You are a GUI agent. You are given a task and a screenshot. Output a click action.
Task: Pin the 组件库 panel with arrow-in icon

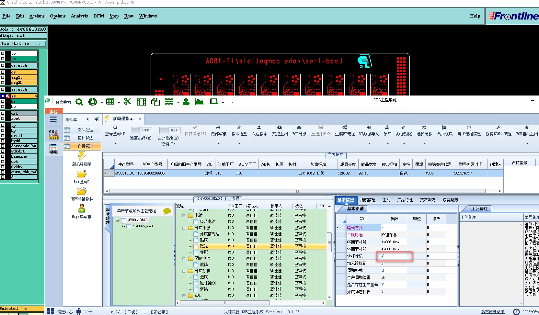(97, 119)
